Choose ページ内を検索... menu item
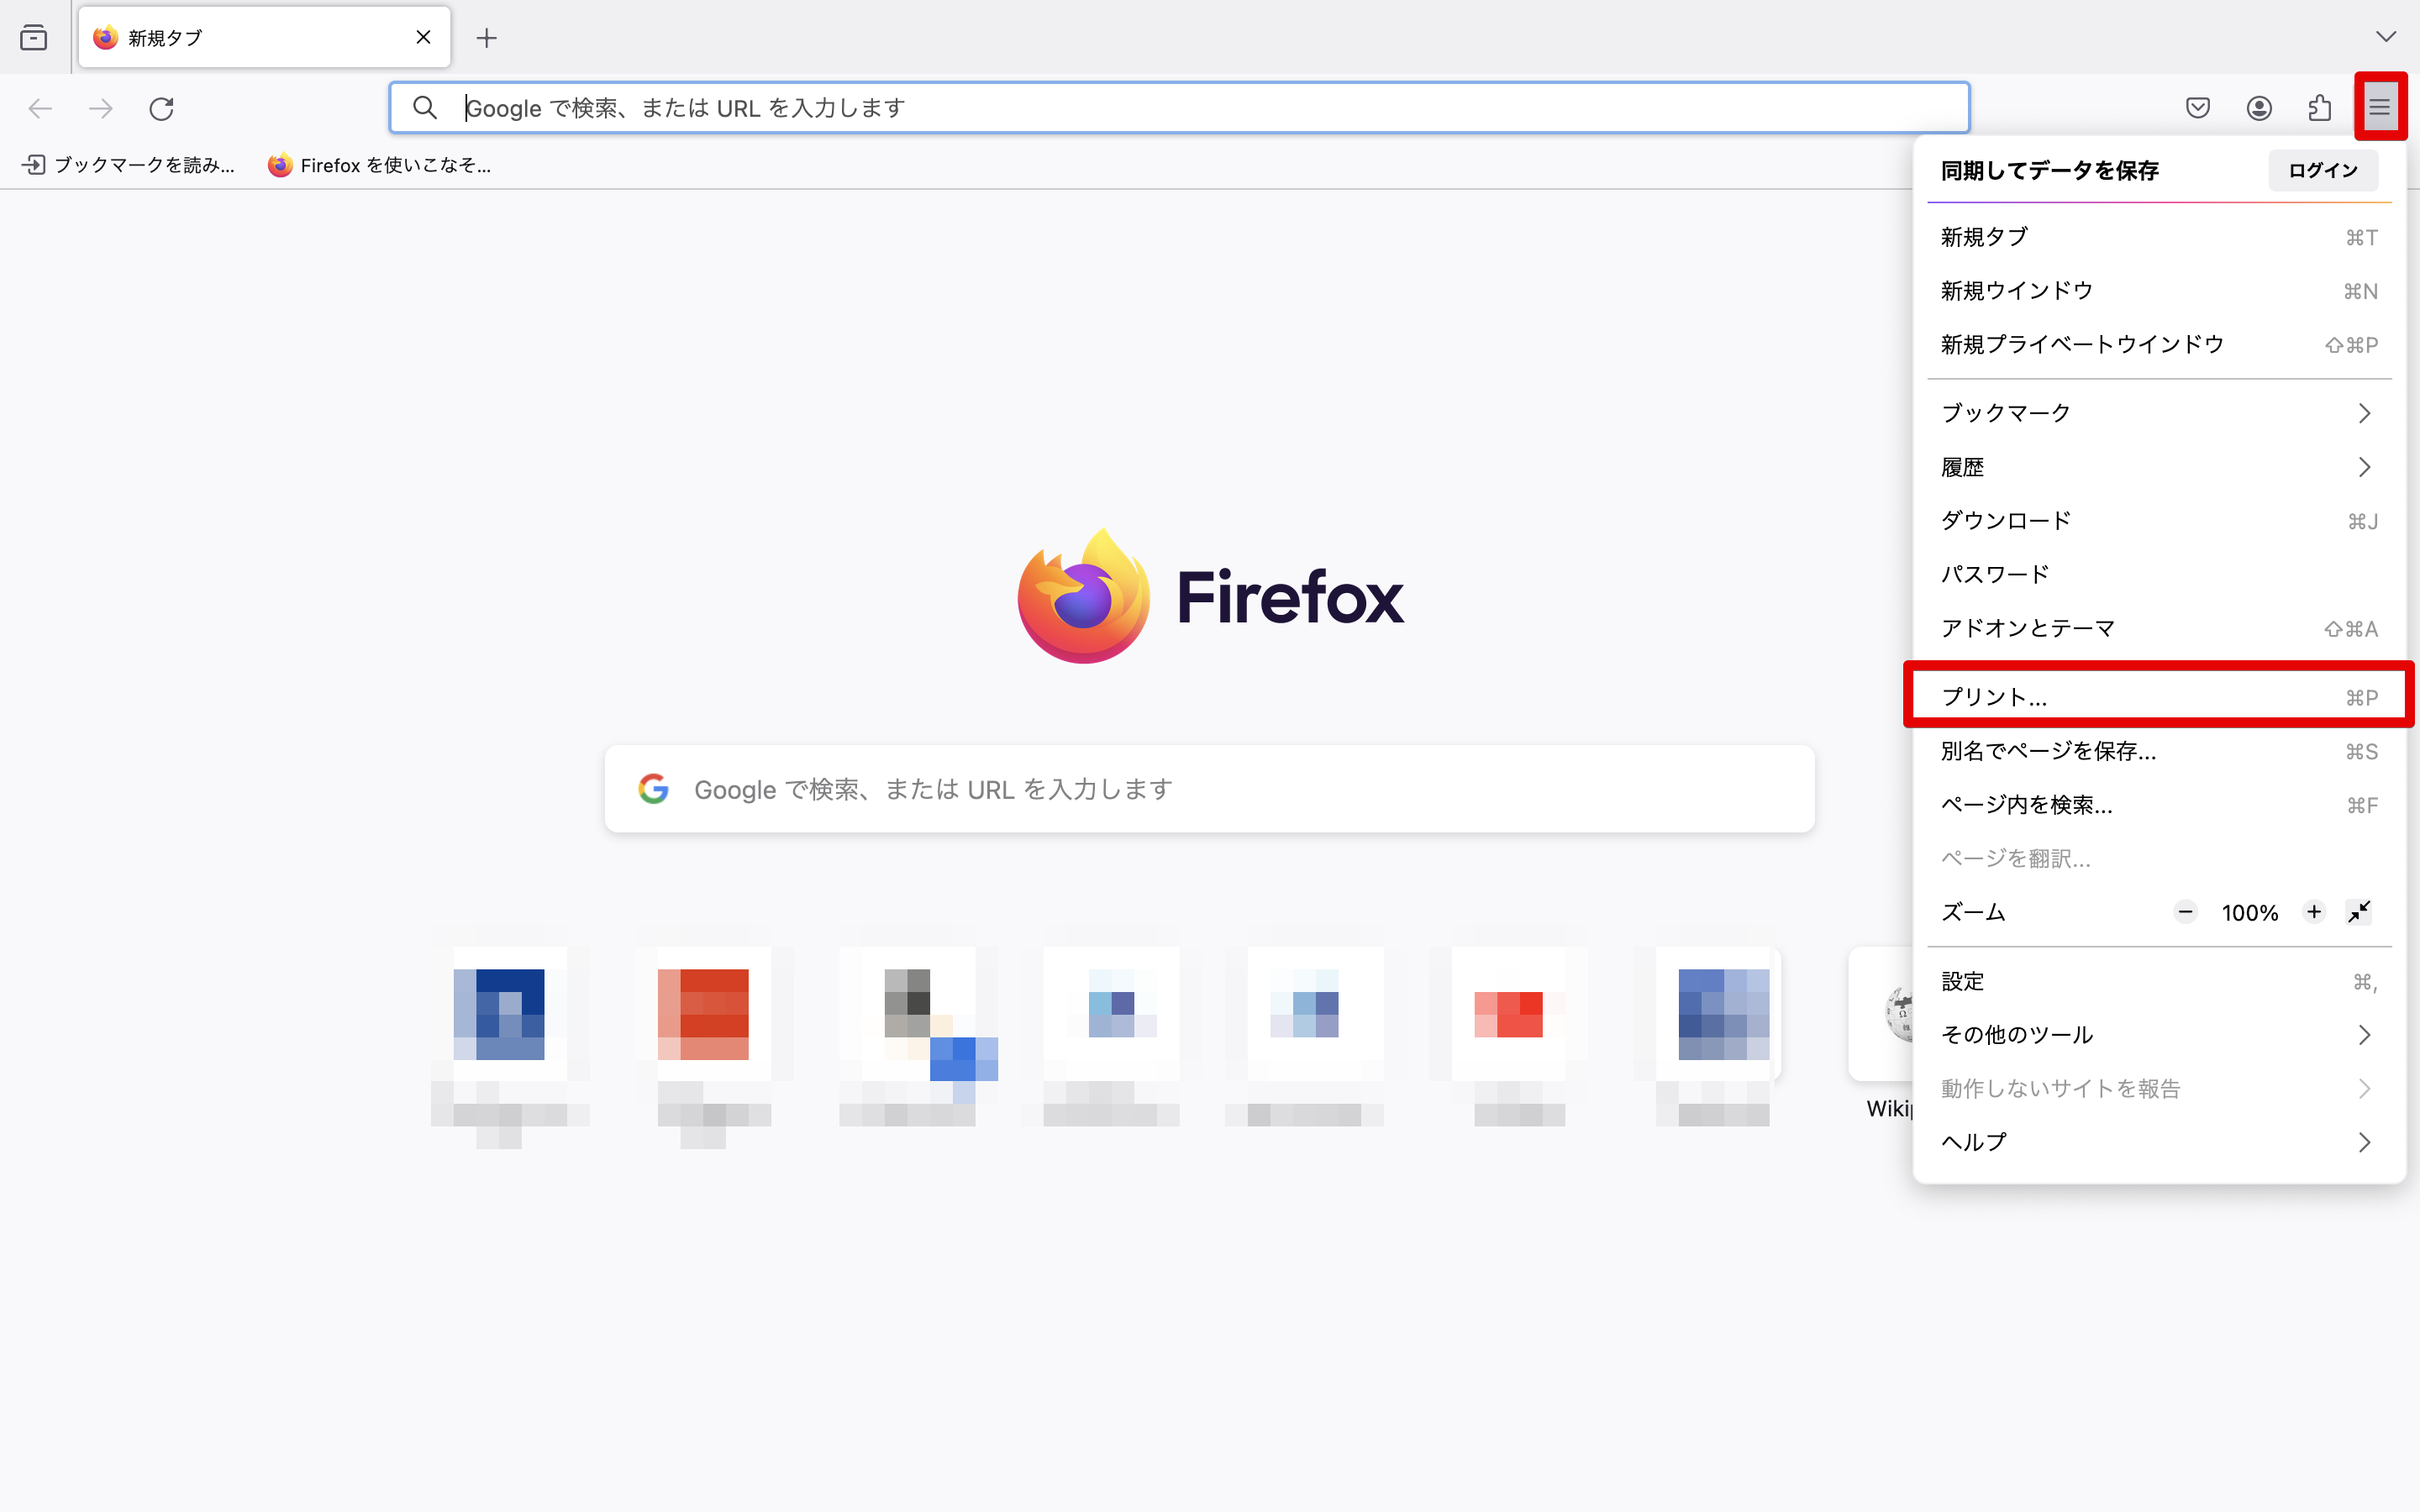The width and height of the screenshot is (2420, 1512). click(2159, 805)
